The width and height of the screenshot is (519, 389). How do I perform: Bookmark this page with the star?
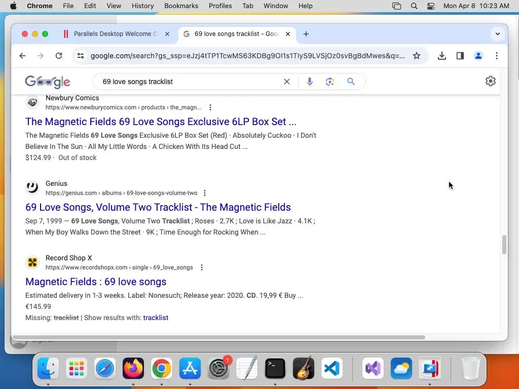[x=417, y=56]
